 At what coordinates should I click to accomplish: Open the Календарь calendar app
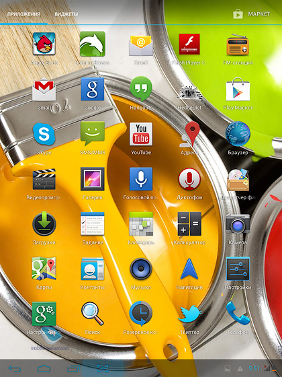[x=141, y=224]
